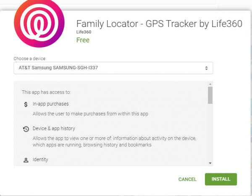Click the In-app purchases permission heading

coord(51,104)
